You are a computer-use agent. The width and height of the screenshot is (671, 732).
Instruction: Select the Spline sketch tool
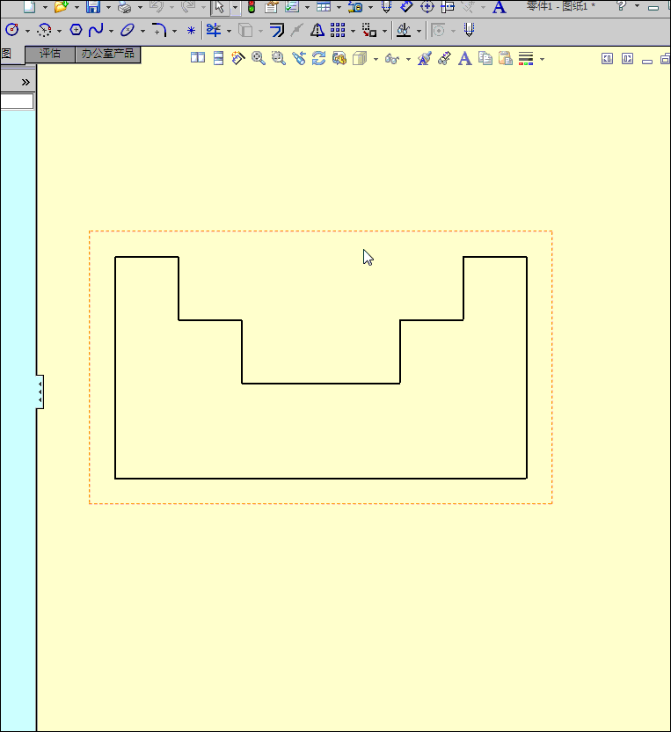pyautogui.click(x=96, y=30)
